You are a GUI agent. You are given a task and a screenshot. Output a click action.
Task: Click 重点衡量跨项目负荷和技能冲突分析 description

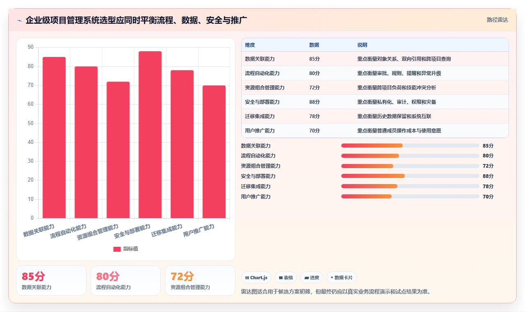point(397,88)
